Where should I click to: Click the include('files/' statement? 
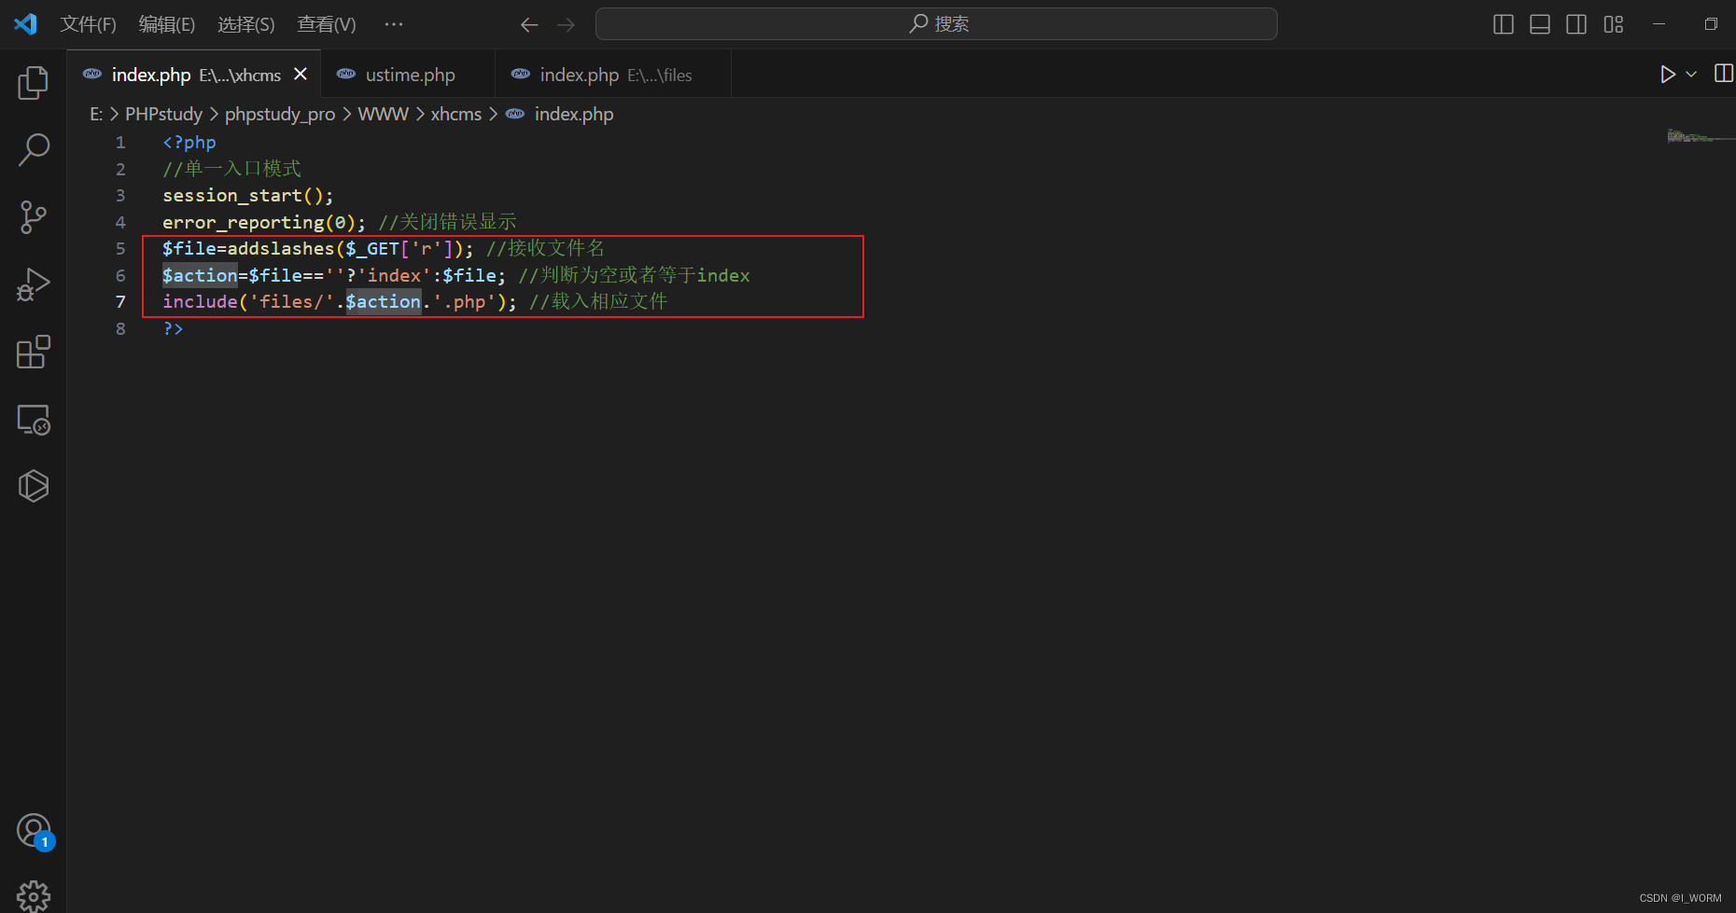(x=340, y=302)
